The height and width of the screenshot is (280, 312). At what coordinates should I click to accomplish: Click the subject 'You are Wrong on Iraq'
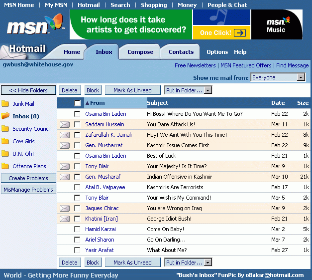click(174, 208)
